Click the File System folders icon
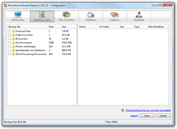 (x=67, y=15)
